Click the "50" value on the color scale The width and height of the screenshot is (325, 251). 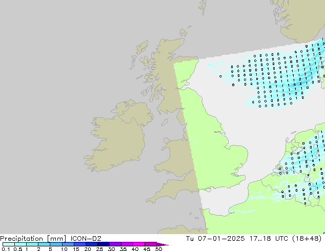(158, 249)
